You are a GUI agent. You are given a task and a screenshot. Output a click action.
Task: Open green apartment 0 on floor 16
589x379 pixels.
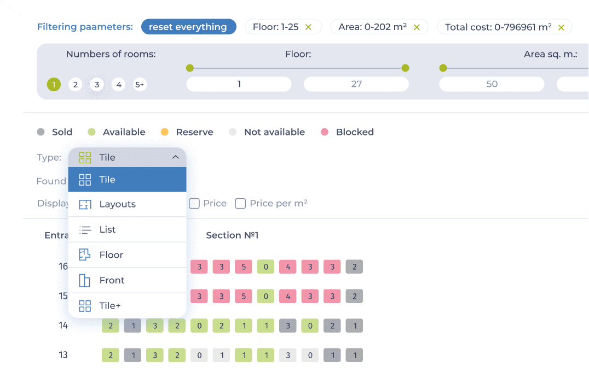pos(265,267)
